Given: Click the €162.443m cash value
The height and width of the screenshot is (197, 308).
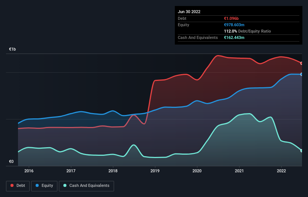Looking at the screenshot, I should click(234, 37).
